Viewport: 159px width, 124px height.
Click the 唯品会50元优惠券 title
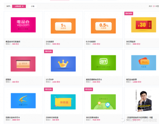13,42
